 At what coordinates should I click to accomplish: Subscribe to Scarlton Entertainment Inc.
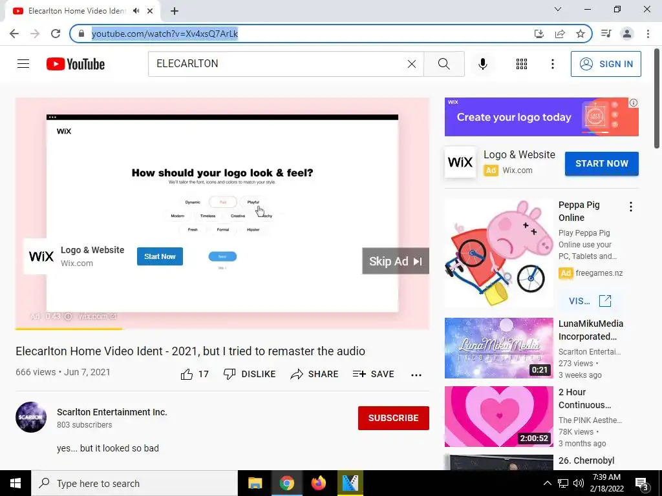coord(394,418)
